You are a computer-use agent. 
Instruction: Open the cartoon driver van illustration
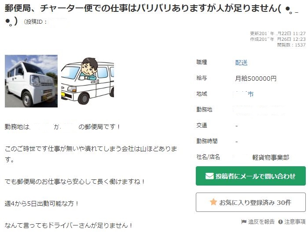click(88, 81)
